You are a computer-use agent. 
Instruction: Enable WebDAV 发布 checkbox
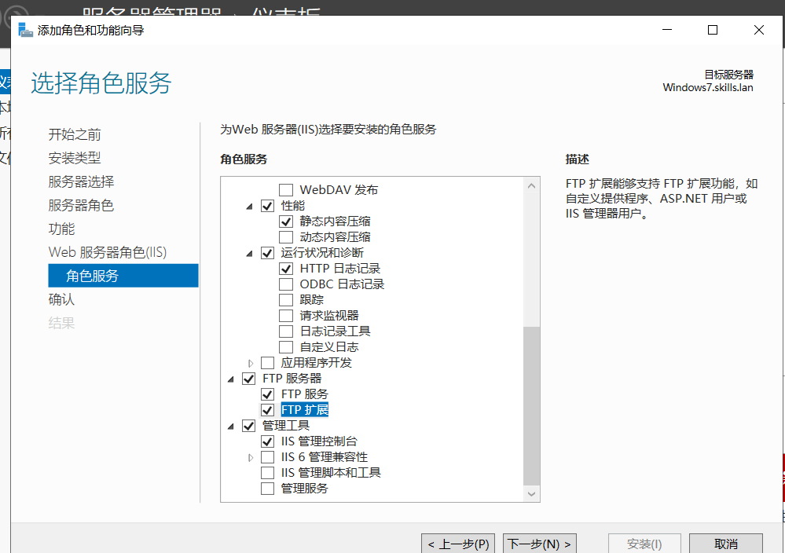pos(286,190)
